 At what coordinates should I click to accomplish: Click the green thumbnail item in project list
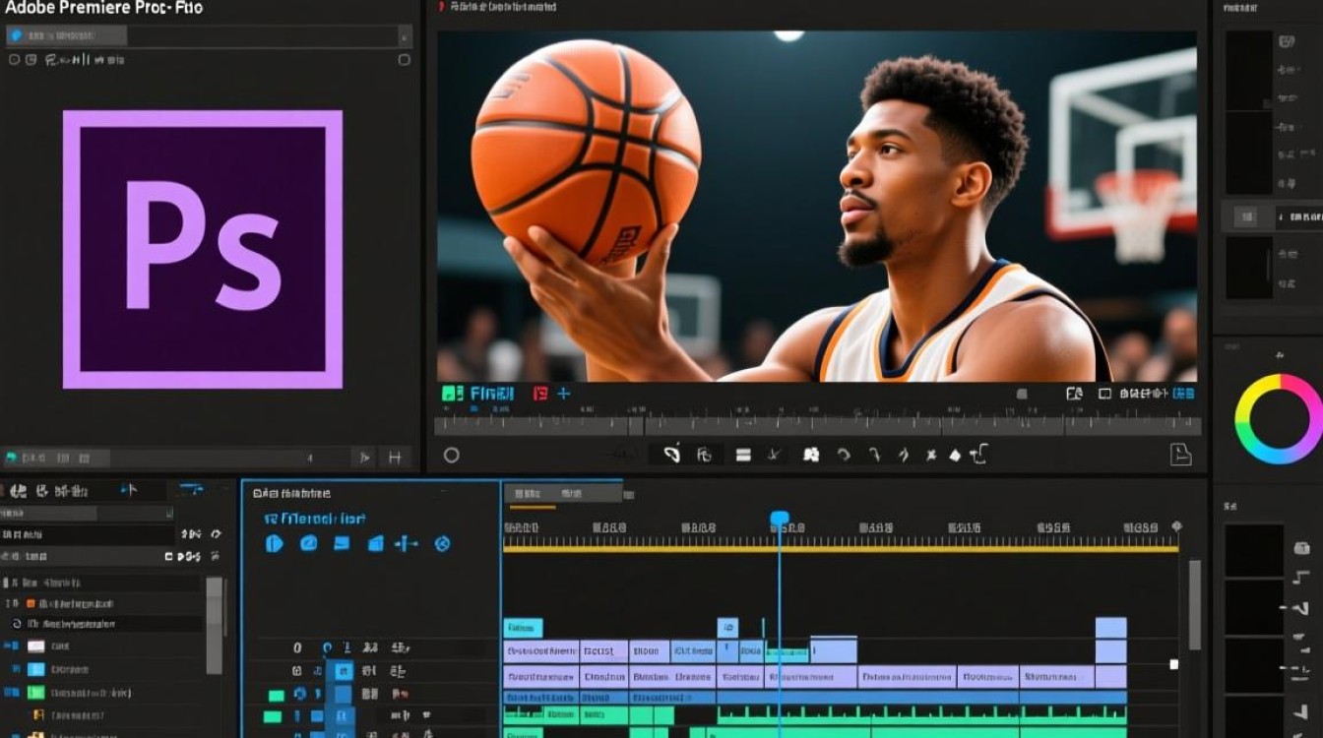36,693
